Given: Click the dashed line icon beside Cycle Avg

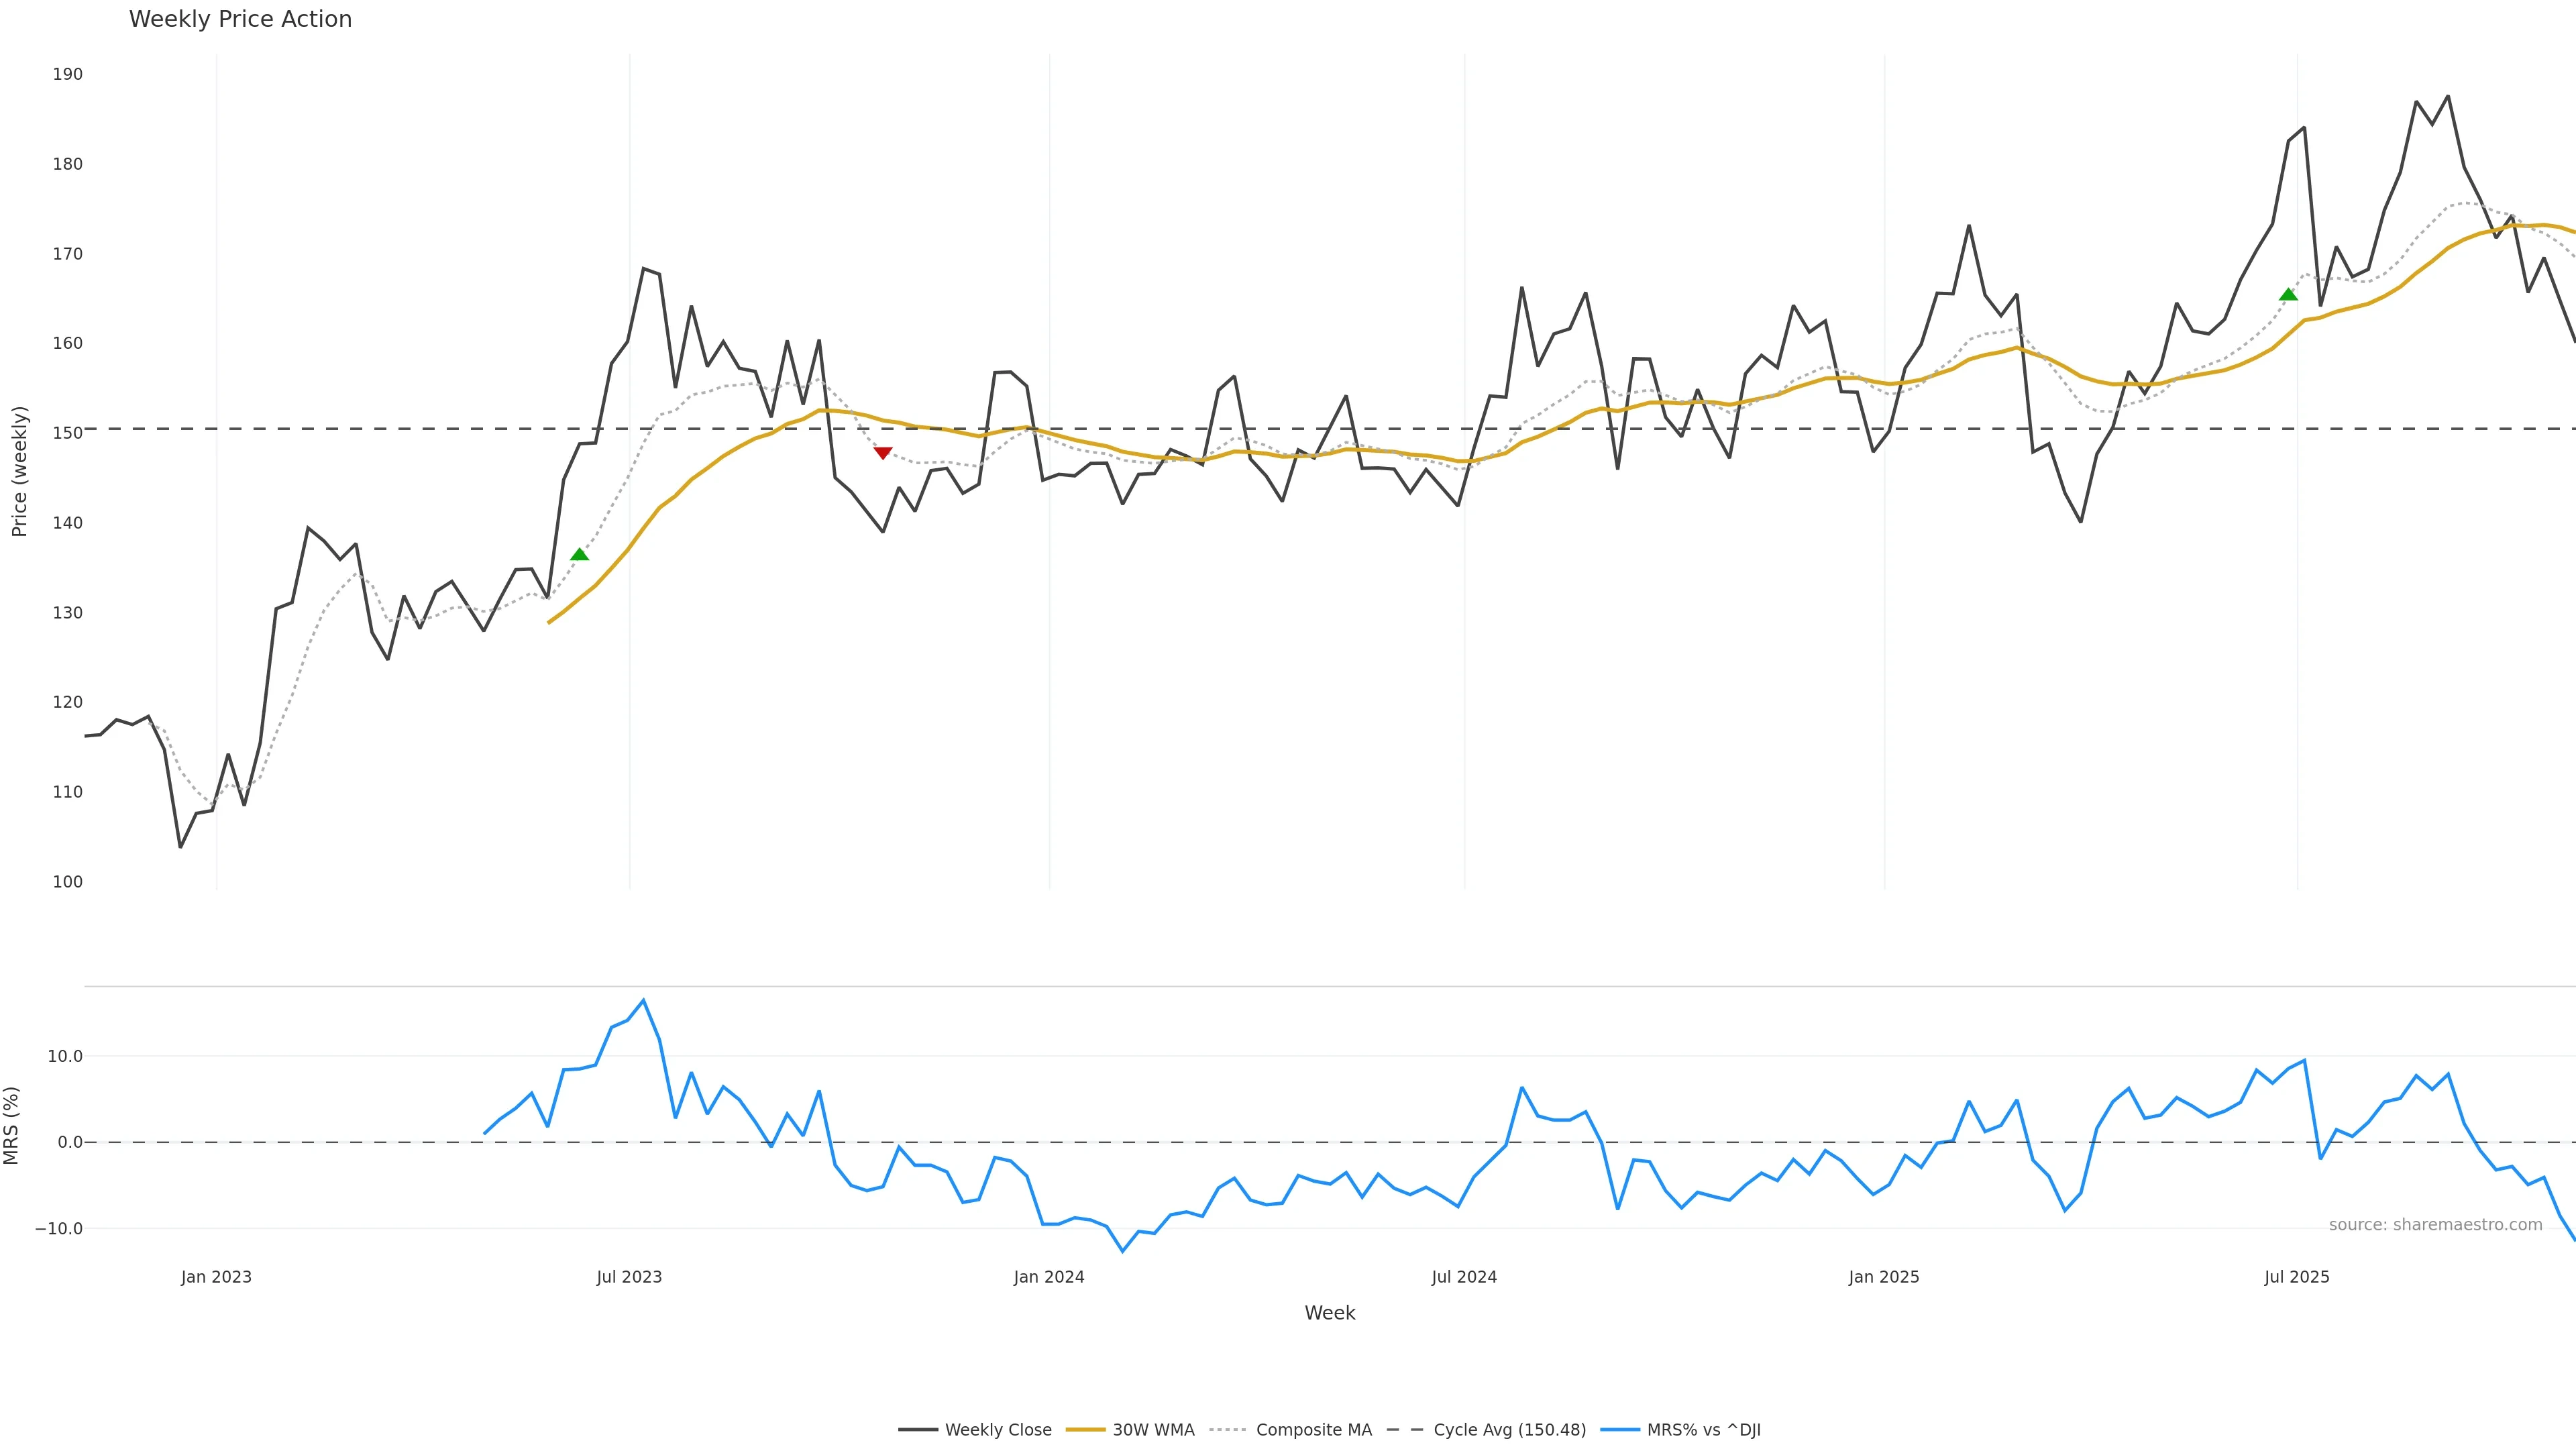Looking at the screenshot, I should click(x=1405, y=1430).
